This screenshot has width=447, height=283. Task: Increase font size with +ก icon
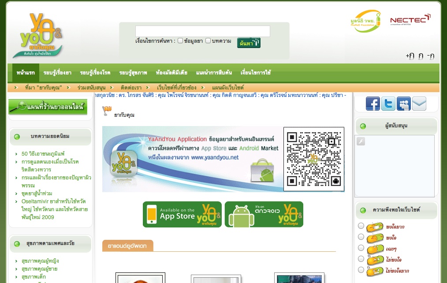coord(410,56)
